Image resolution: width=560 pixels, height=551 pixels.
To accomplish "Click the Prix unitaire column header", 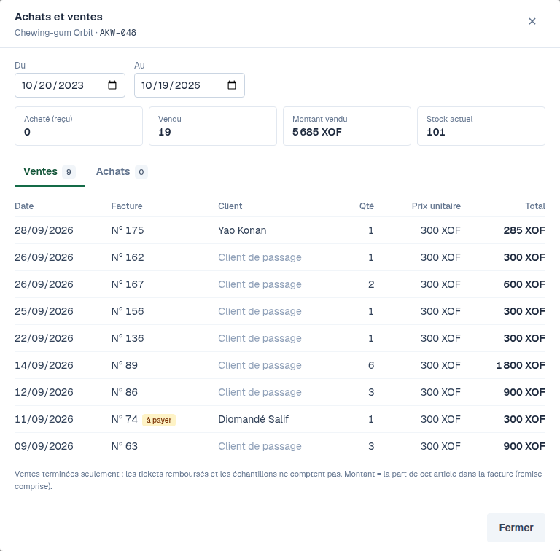I will pyautogui.click(x=436, y=206).
